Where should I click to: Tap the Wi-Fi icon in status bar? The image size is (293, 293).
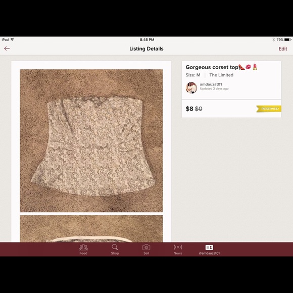pyautogui.click(x=12, y=39)
